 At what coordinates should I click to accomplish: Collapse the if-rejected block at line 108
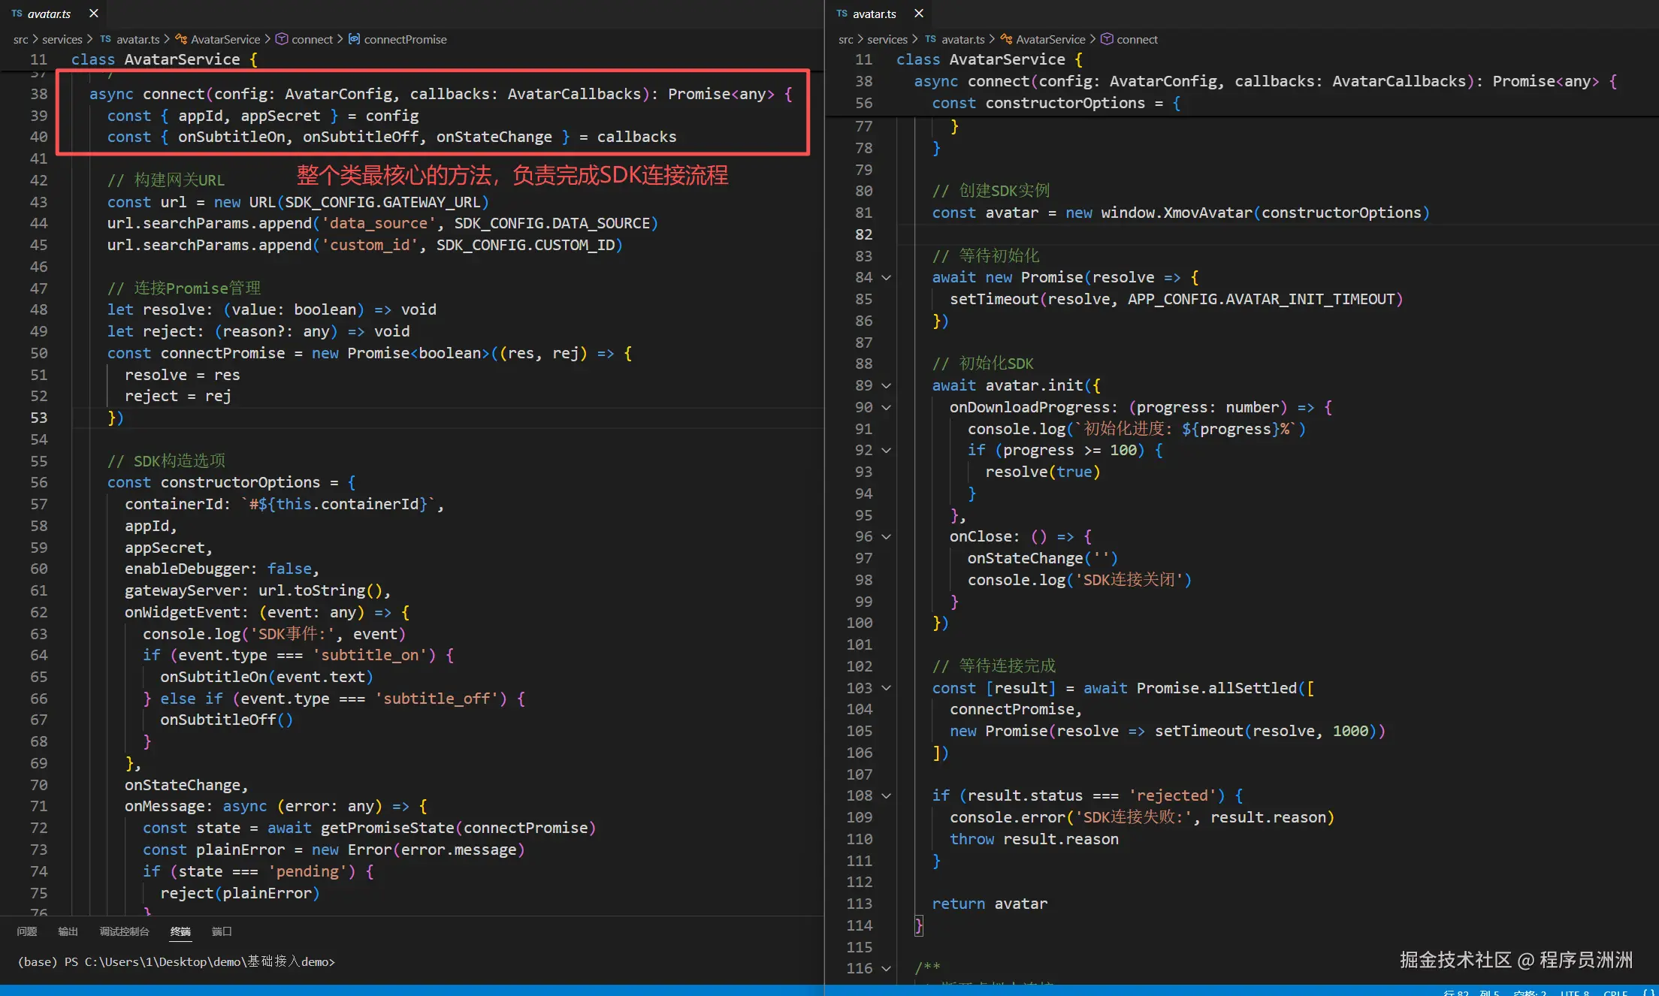pyautogui.click(x=887, y=796)
